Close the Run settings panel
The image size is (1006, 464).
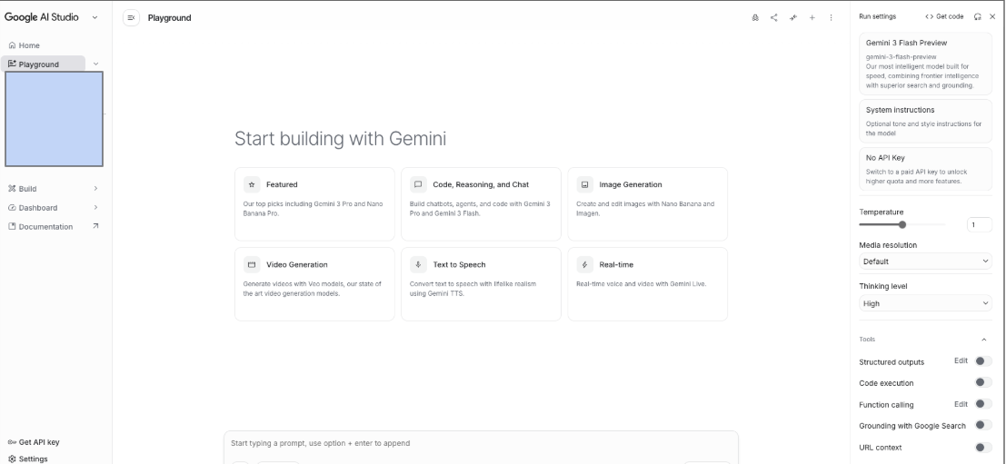click(x=992, y=16)
